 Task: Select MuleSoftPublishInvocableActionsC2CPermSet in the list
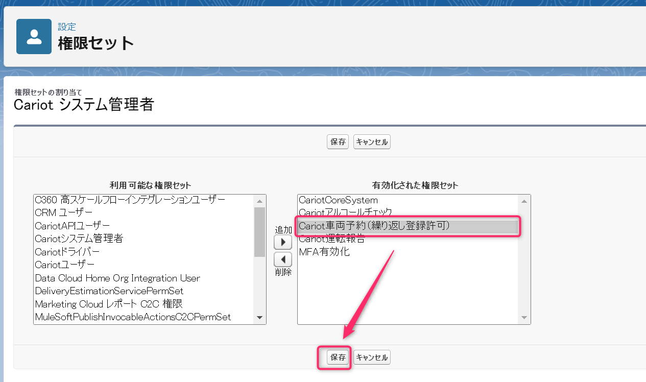coord(143,317)
